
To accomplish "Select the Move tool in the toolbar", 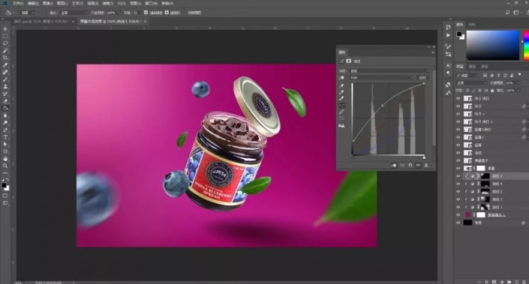I will [x=5, y=29].
